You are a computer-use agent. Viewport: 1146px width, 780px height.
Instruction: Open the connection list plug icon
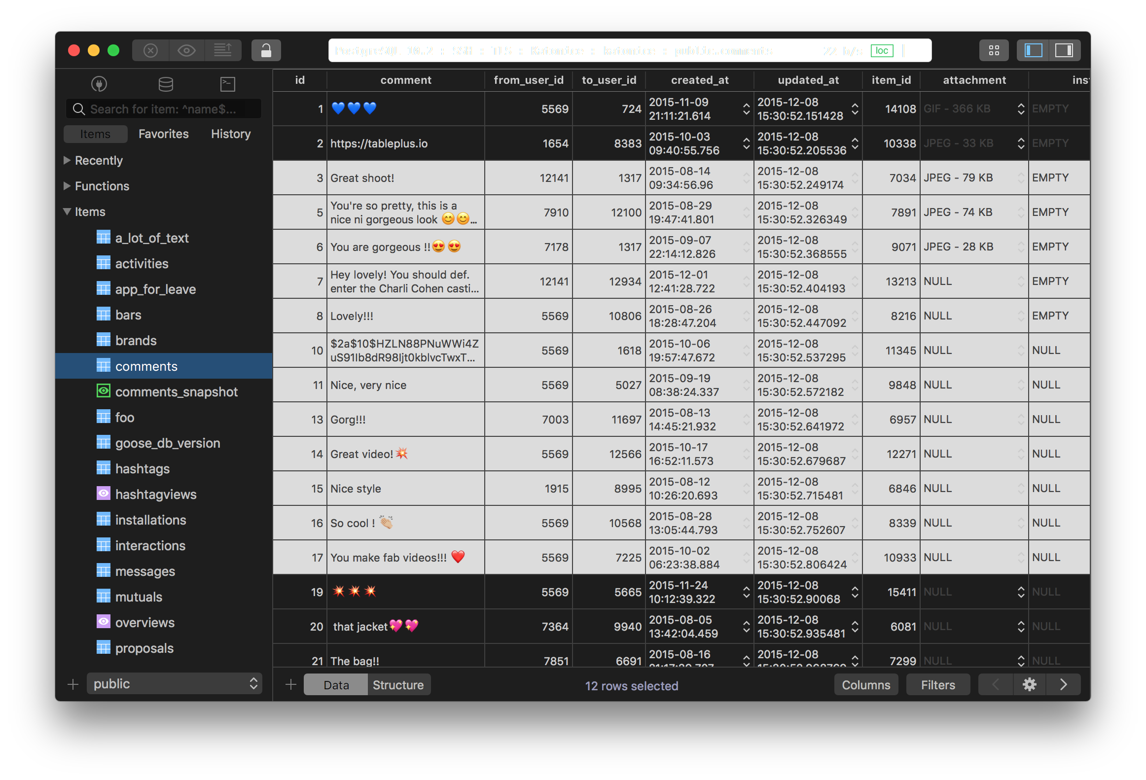[x=98, y=84]
